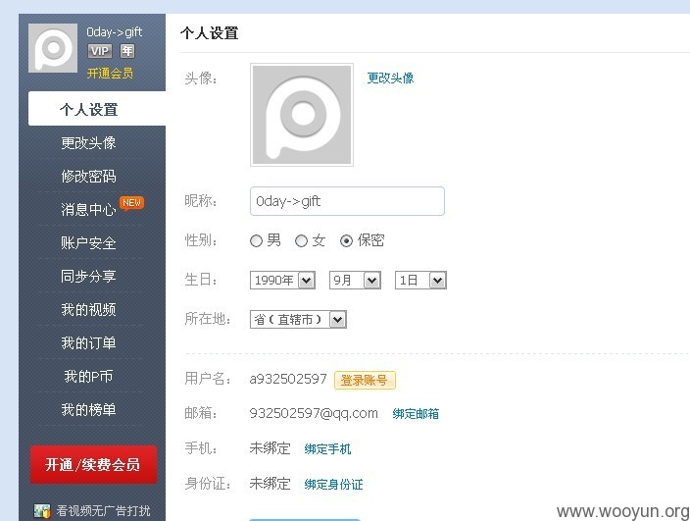Viewport: 690px width, 521px height.
Task: Click the 更改头像 link next to avatar
Action: pos(390,78)
